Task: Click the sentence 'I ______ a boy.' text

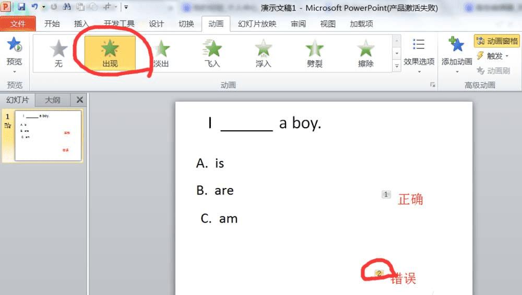Action: point(264,123)
